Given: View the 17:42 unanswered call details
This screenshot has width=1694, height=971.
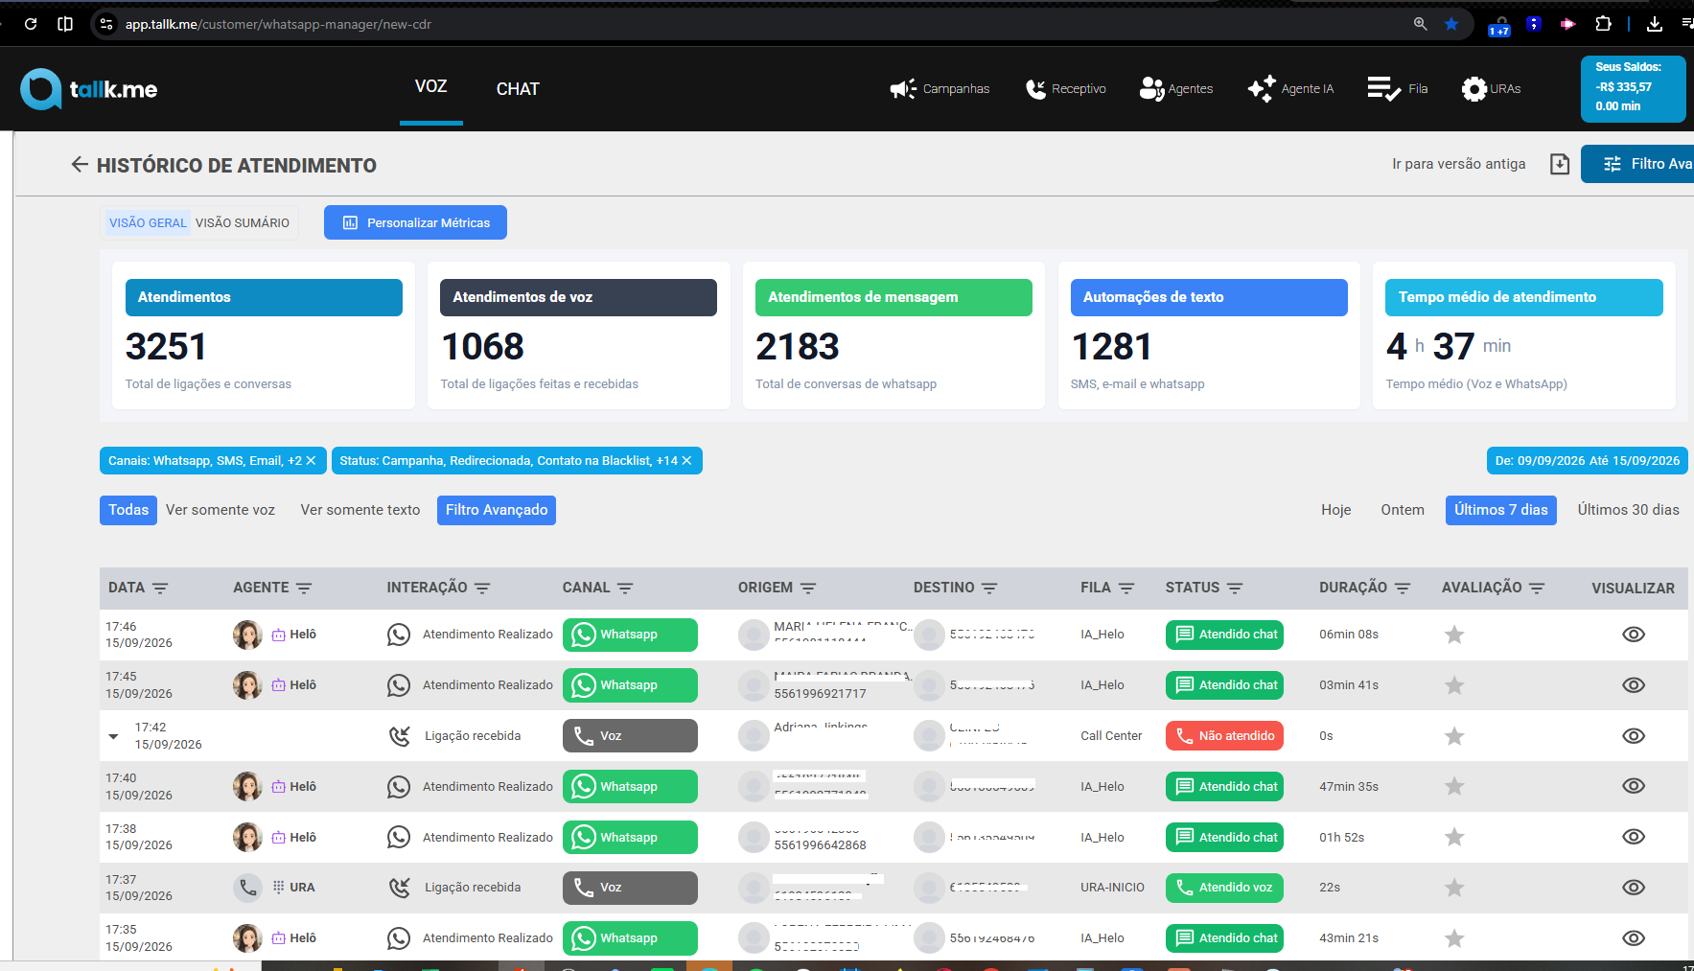Looking at the screenshot, I should click(1634, 736).
